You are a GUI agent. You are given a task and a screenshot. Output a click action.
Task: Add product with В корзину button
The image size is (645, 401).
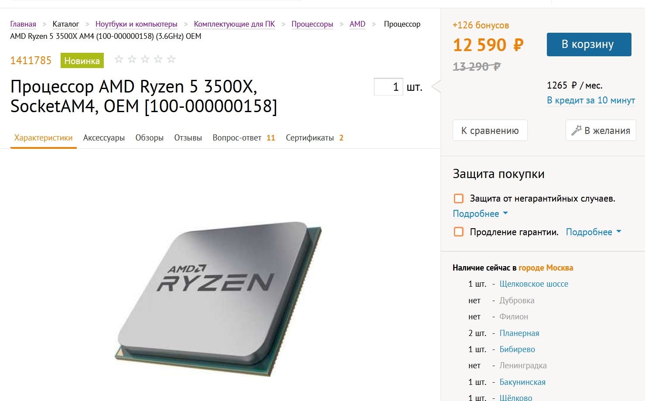coord(589,45)
